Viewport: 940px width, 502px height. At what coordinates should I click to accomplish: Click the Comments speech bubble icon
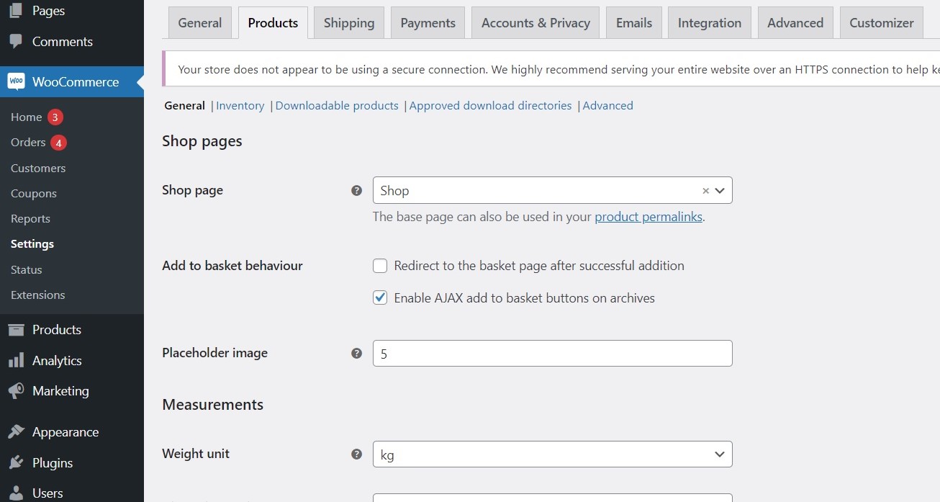pos(16,41)
